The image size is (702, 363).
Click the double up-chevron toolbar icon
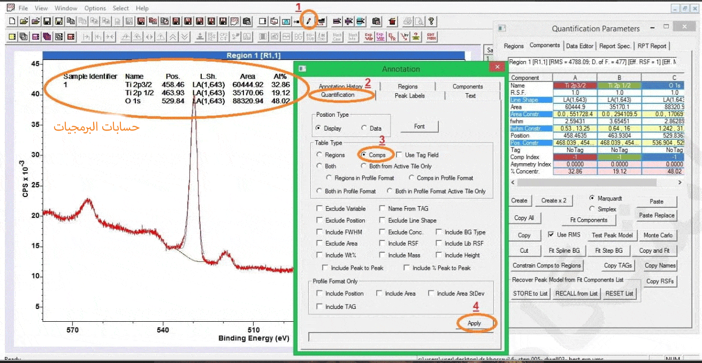point(172,37)
